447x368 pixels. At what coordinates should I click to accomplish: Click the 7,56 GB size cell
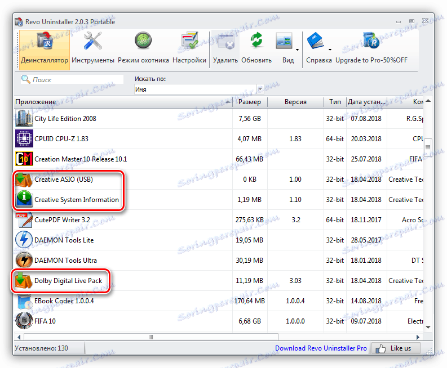[250, 119]
